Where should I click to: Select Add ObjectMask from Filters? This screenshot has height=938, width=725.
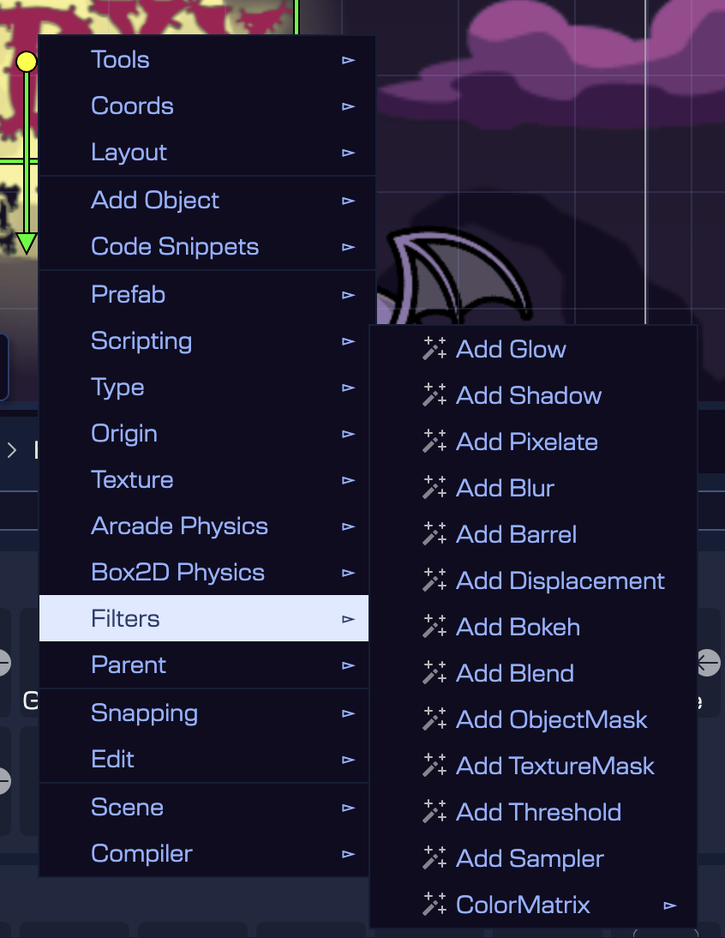pos(551,719)
